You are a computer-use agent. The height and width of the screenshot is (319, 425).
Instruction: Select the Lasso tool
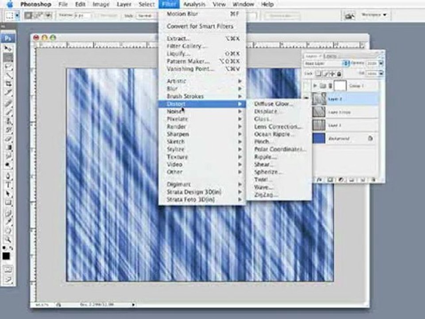point(8,66)
